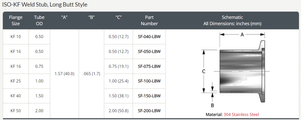
Task: Click the Flange Size column header
Action: coord(16,21)
